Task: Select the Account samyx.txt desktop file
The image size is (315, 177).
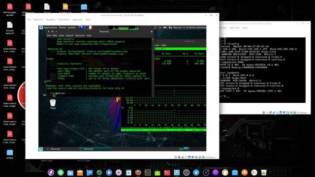Action: tap(10, 28)
